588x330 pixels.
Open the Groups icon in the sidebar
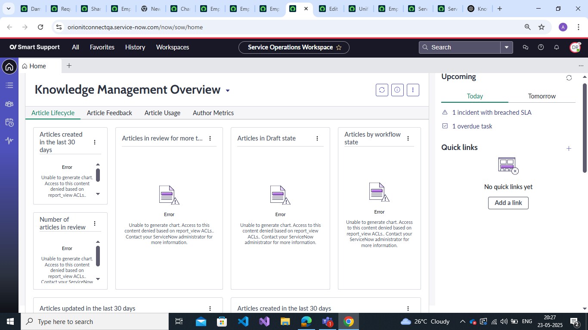click(9, 103)
